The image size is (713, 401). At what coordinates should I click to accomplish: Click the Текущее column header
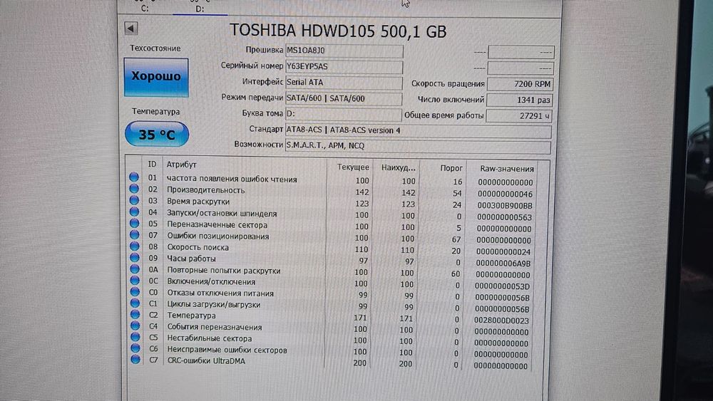pos(353,167)
